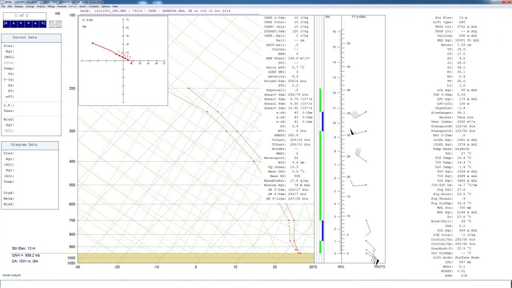Go to previous sounding with < button
The image size is (512, 288).
click(x=21, y=23)
